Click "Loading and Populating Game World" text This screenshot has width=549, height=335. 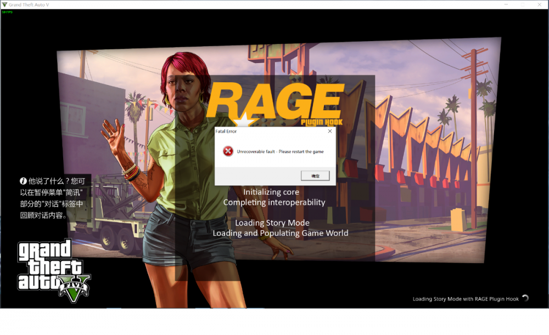[280, 233]
